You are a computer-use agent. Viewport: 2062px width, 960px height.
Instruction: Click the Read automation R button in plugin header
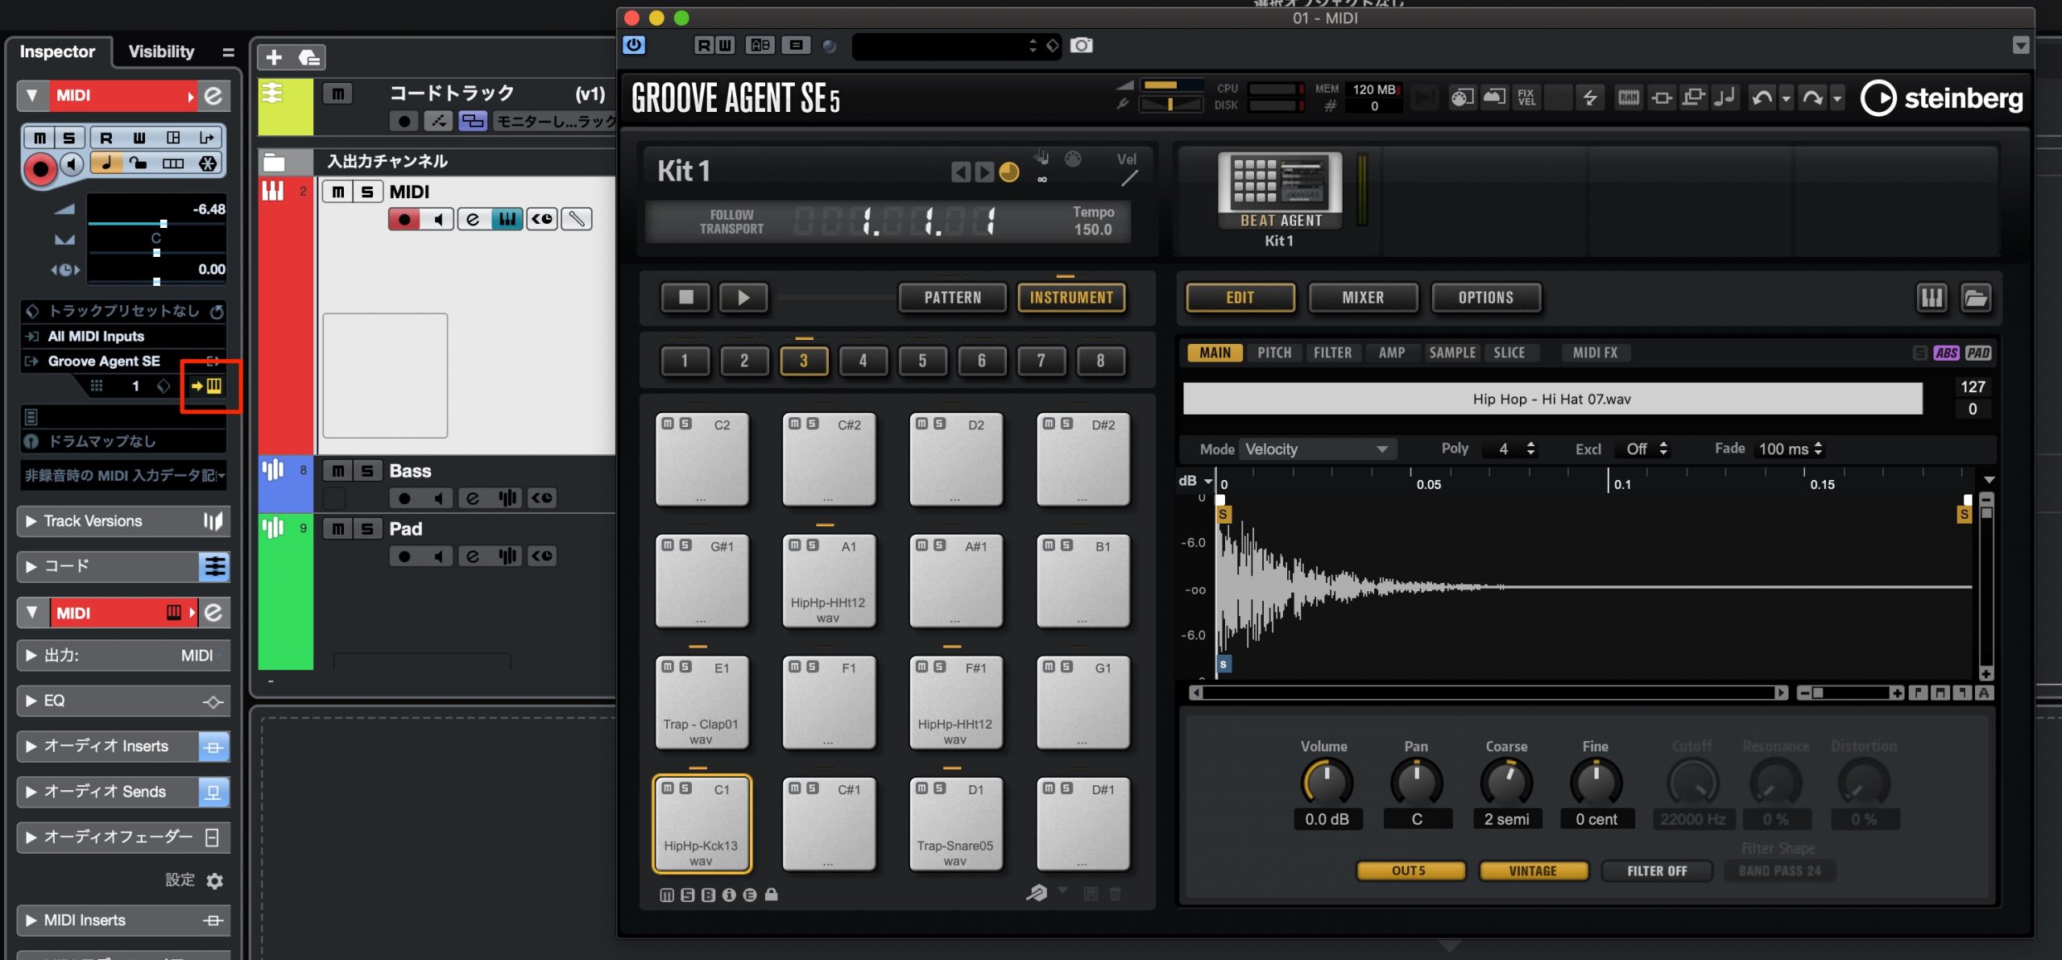click(703, 45)
